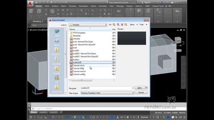Go back using the dialog's back arrow icon
The width and height of the screenshot is (214, 120).
110,25
